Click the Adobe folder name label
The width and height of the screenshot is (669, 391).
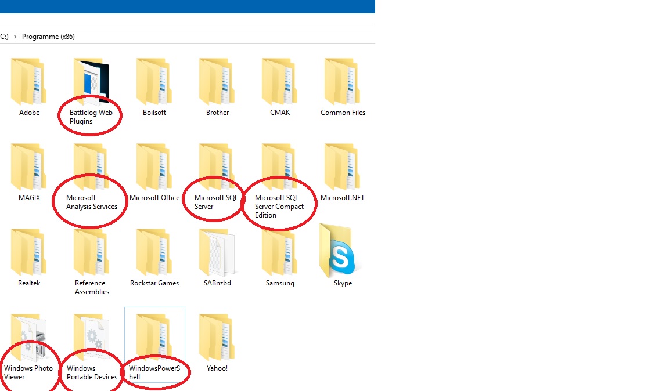point(29,113)
